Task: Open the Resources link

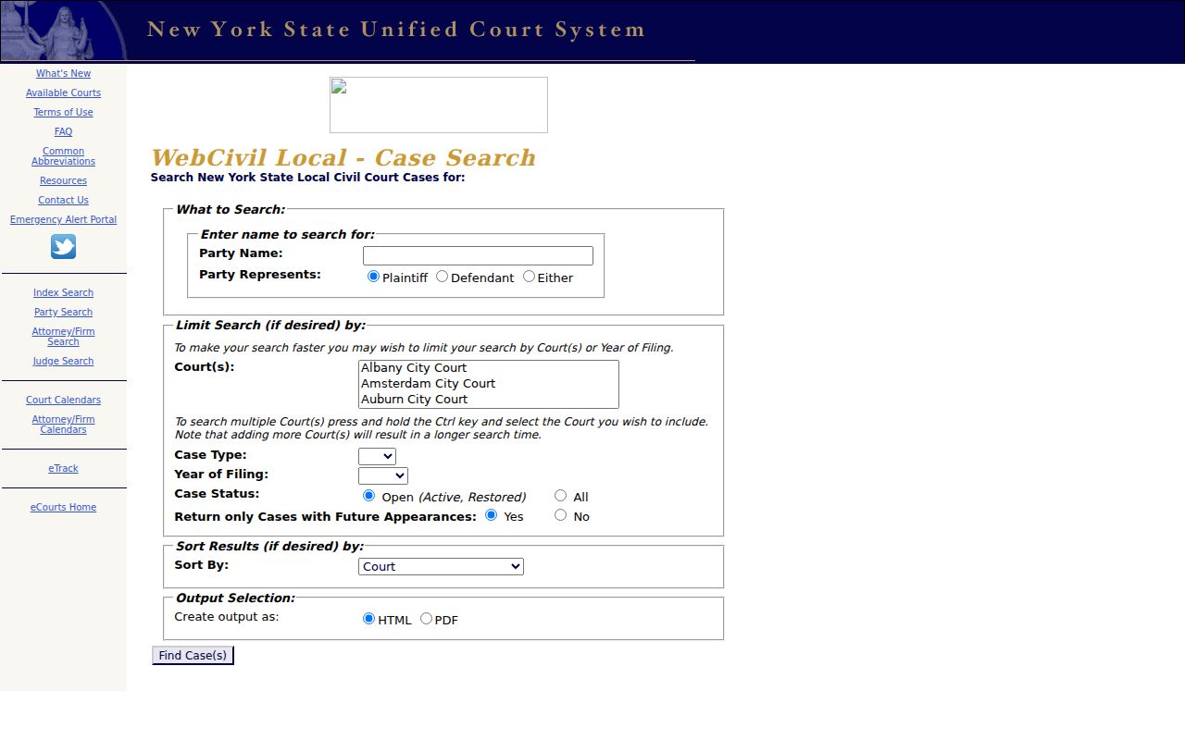Action: click(63, 181)
